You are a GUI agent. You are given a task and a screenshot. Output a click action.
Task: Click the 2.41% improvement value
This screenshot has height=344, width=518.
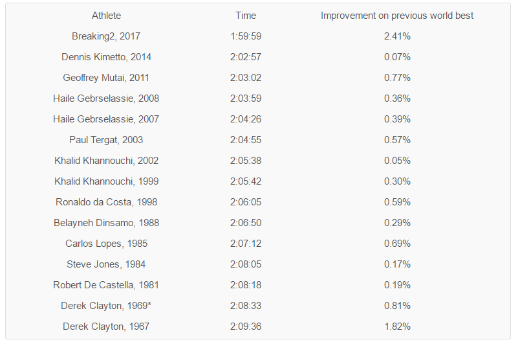(x=397, y=36)
